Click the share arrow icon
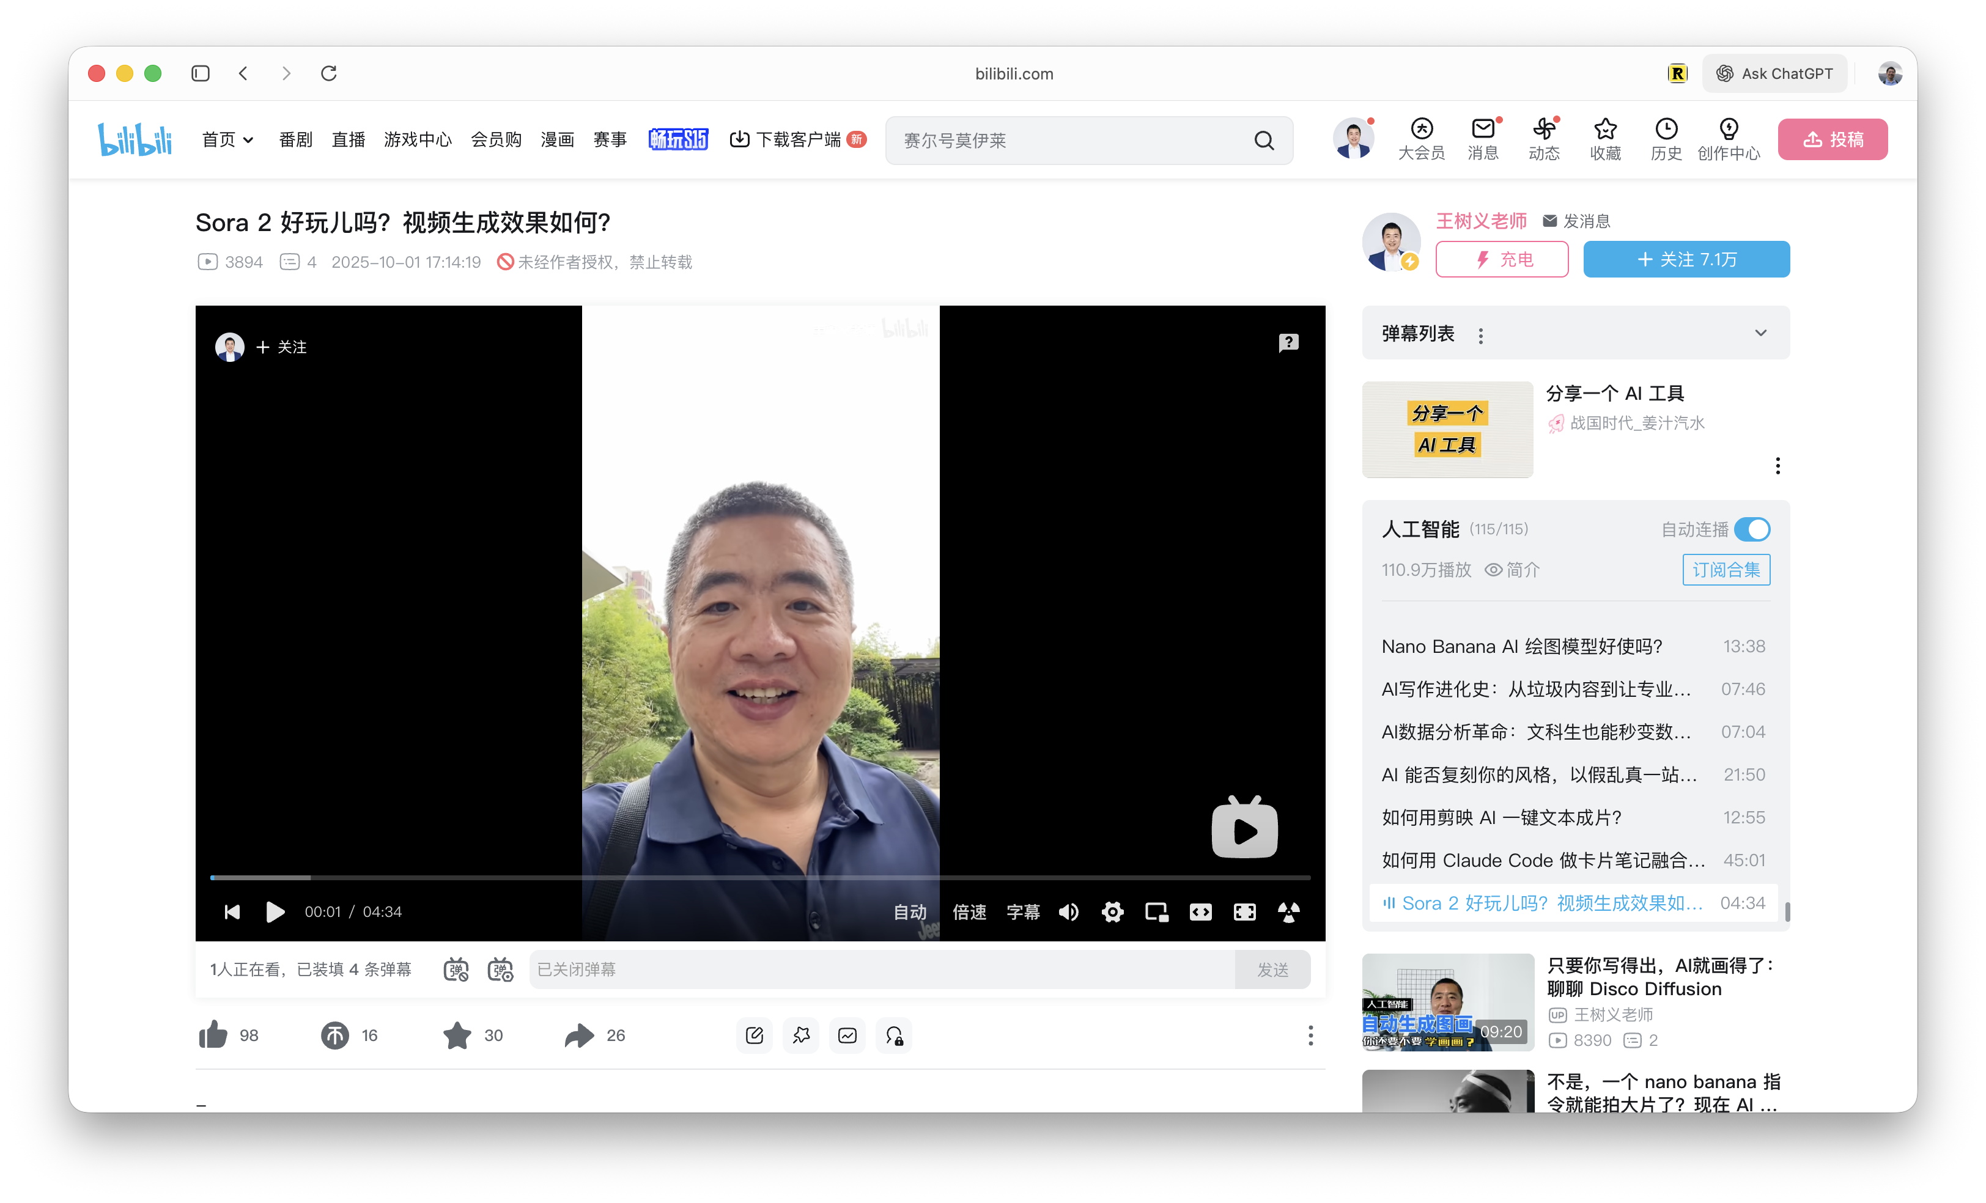Viewport: 1986px width, 1203px height. click(x=578, y=1035)
